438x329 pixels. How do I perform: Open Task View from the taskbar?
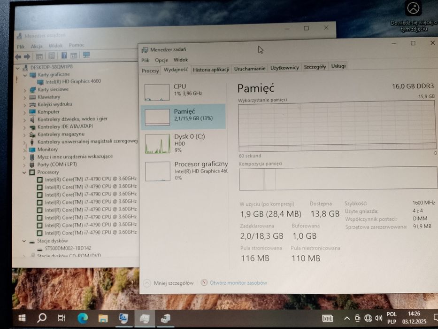[61, 318]
